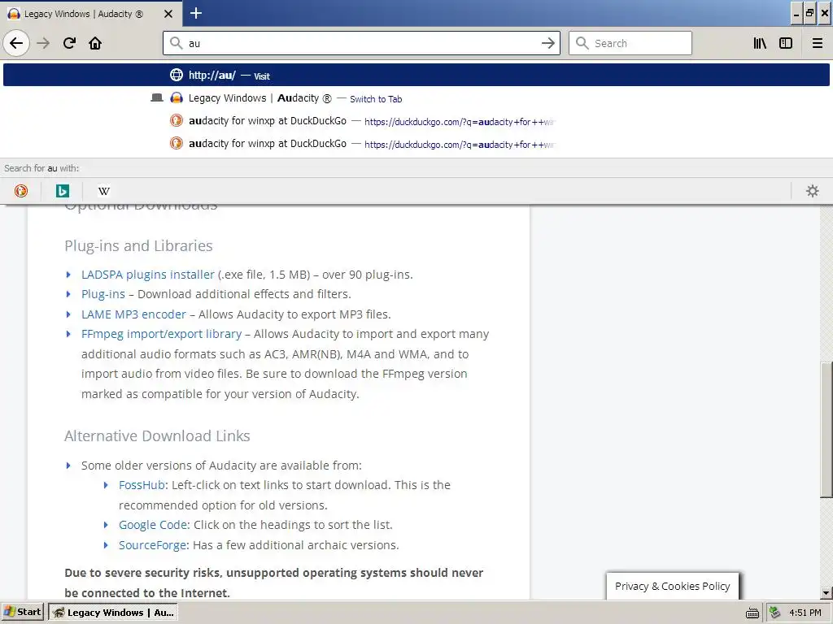This screenshot has width=833, height=624.
Task: Toggle the sidebar view icon
Action: pyautogui.click(x=786, y=43)
